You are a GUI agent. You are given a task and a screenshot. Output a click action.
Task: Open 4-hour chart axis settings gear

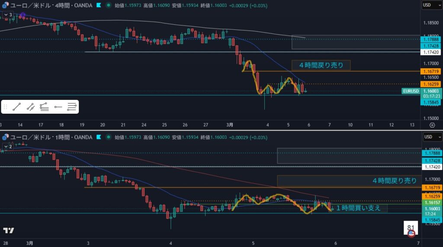coord(432,125)
